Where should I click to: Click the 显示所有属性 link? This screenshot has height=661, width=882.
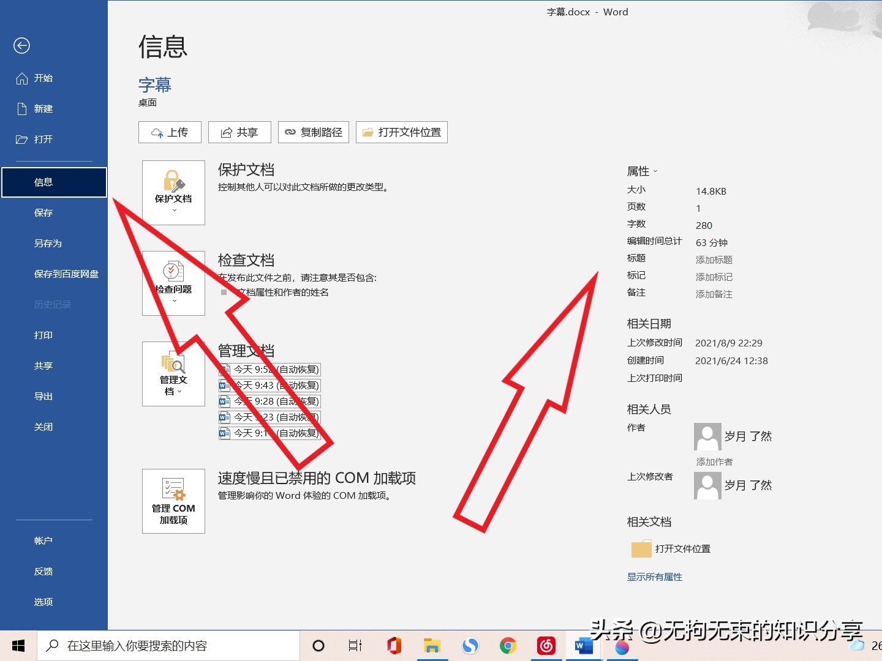click(654, 577)
